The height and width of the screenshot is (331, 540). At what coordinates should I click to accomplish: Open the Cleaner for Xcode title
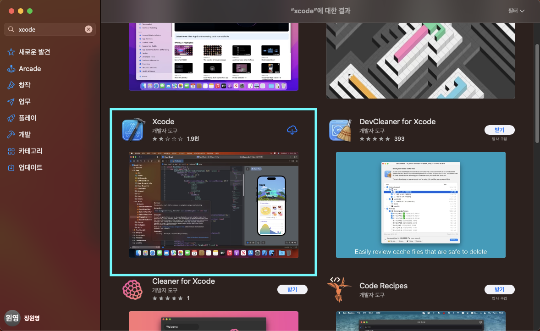coord(183,281)
